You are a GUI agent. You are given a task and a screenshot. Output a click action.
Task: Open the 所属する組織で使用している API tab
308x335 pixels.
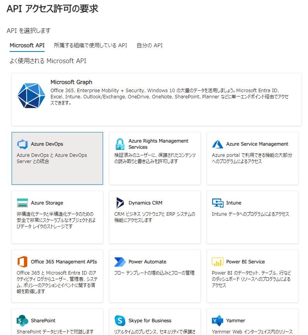point(90,46)
